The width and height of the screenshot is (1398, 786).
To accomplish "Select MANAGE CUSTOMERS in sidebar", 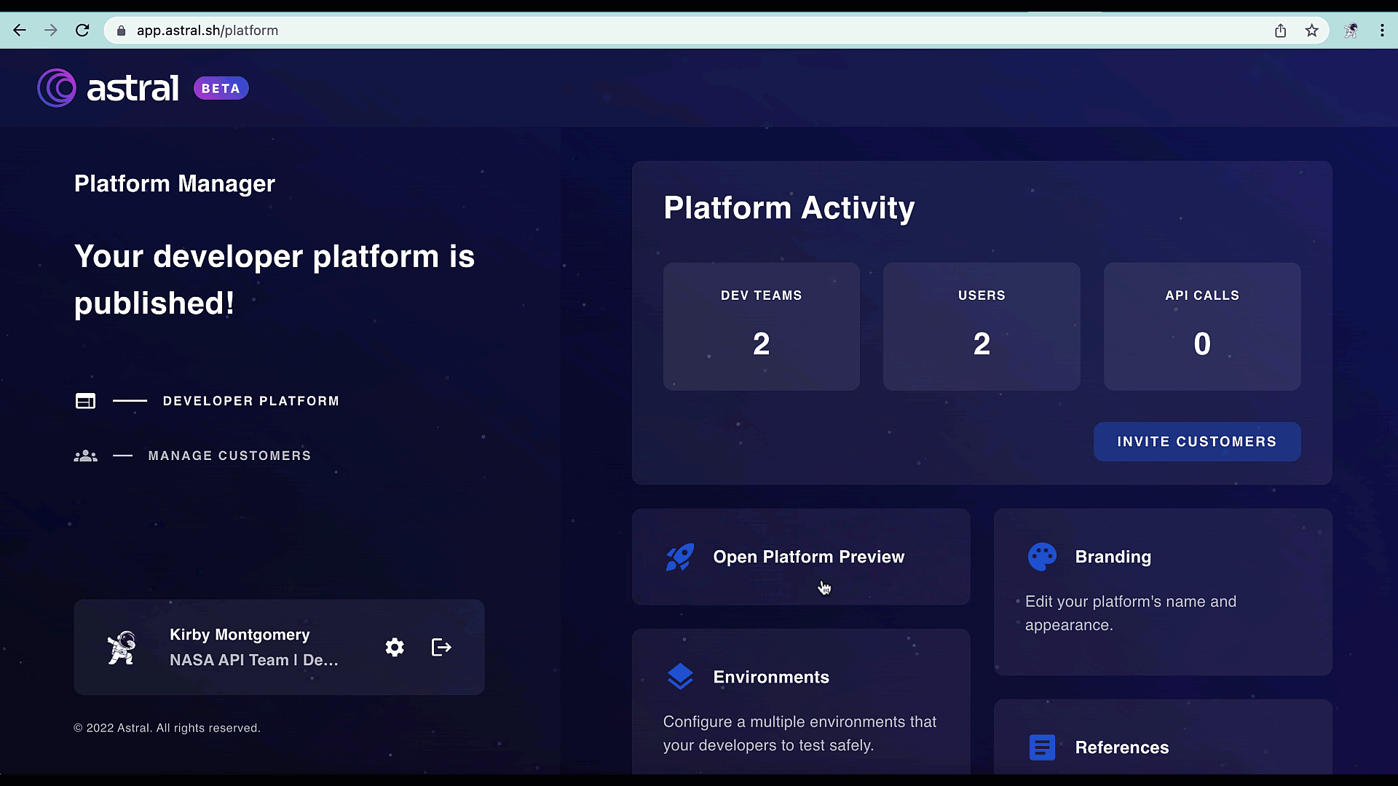I will [230, 456].
